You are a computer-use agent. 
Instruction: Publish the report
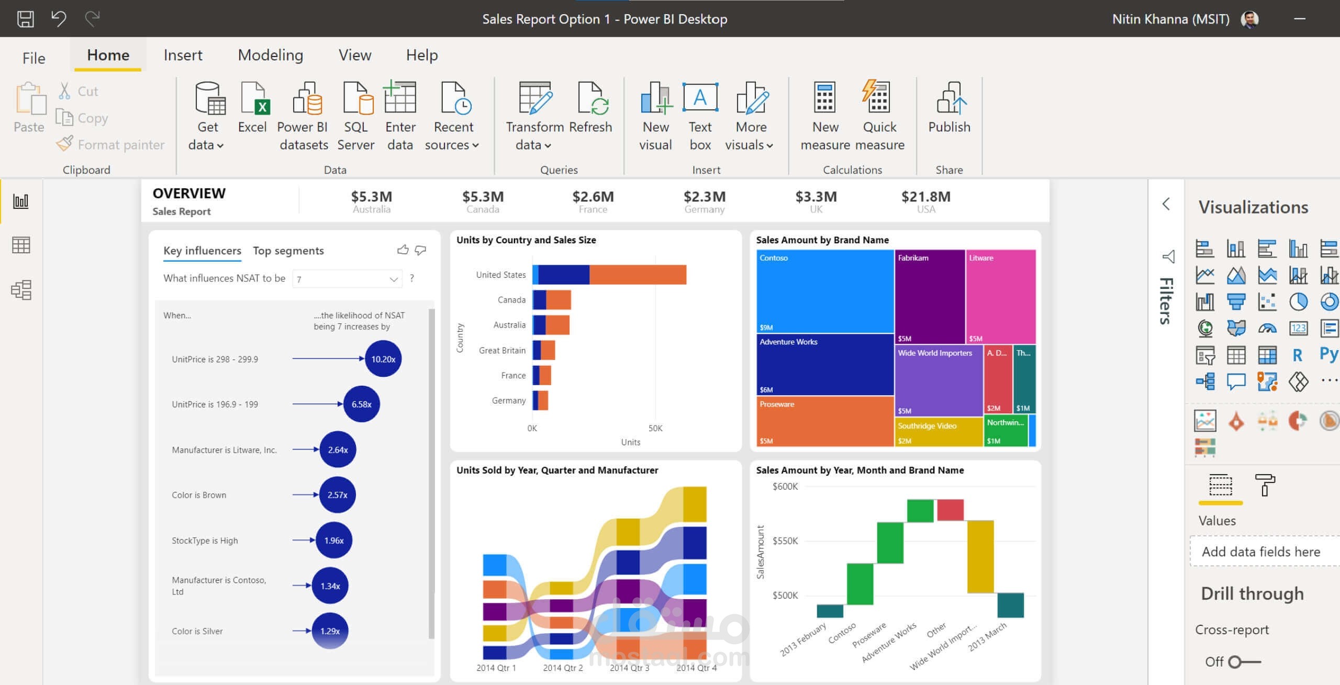[949, 107]
